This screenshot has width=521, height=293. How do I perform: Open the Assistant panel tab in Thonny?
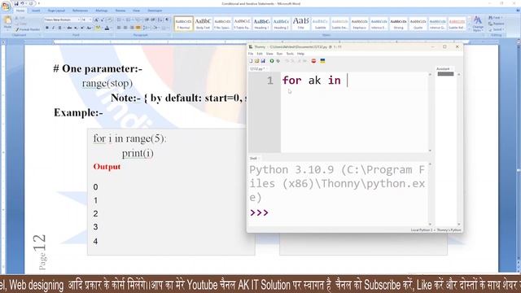(443, 68)
